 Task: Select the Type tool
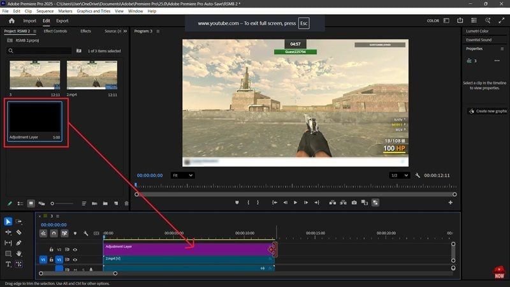8,264
